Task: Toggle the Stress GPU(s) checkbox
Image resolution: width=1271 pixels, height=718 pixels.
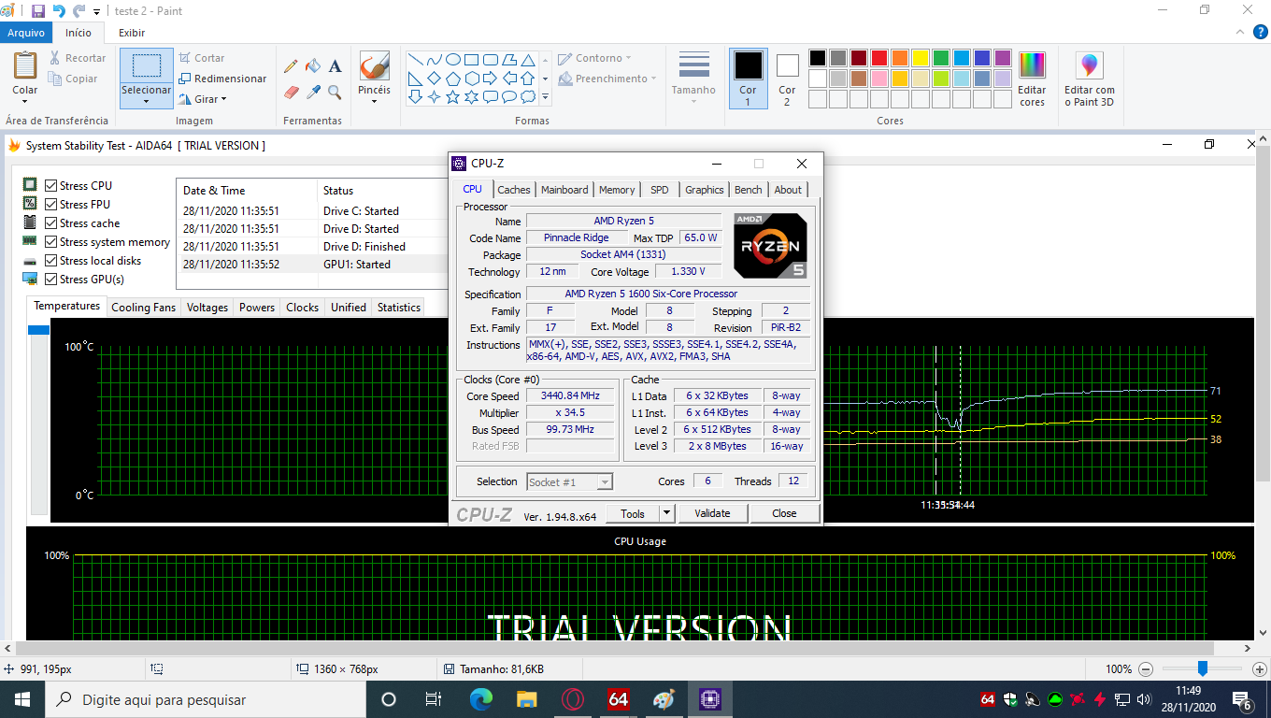Action: (x=51, y=279)
